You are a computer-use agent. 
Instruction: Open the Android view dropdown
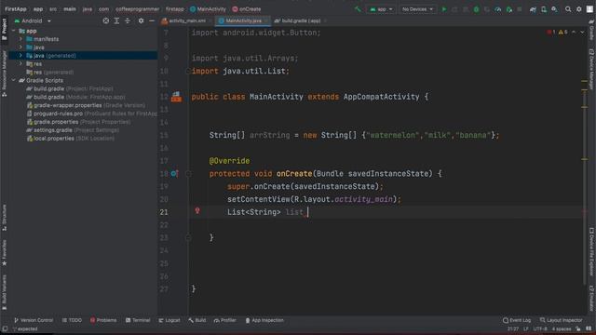point(33,20)
